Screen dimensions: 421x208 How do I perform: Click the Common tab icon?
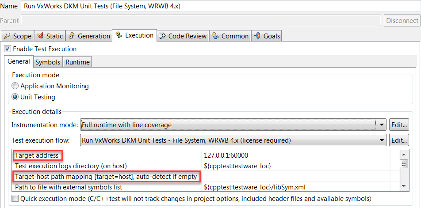tap(215, 36)
